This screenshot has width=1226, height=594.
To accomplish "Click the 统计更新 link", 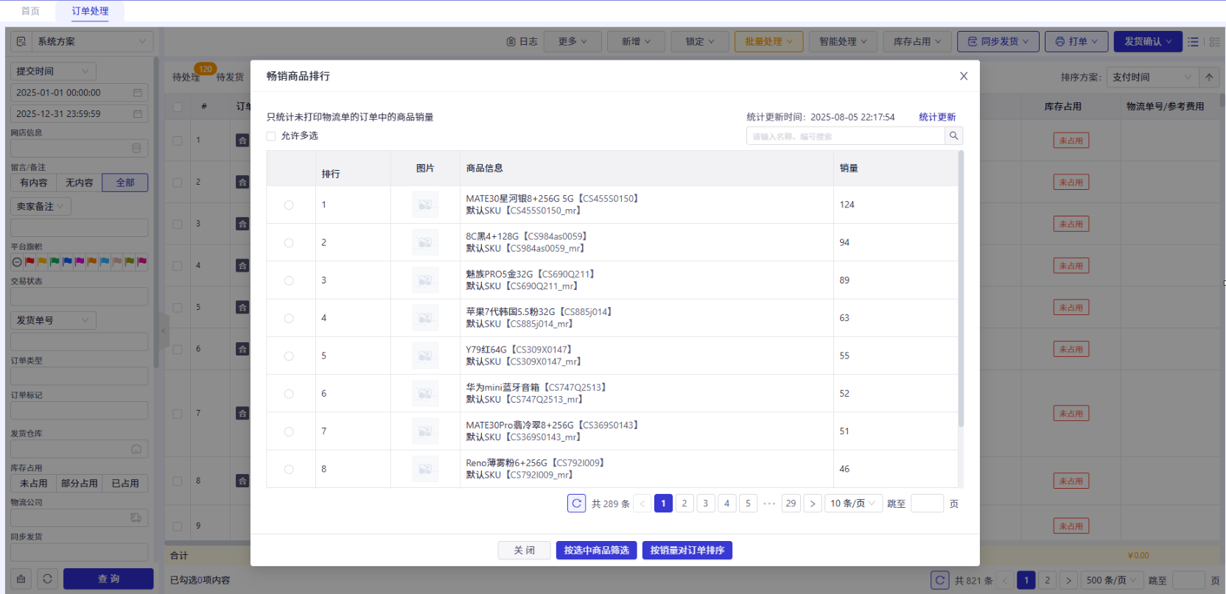I will 937,117.
